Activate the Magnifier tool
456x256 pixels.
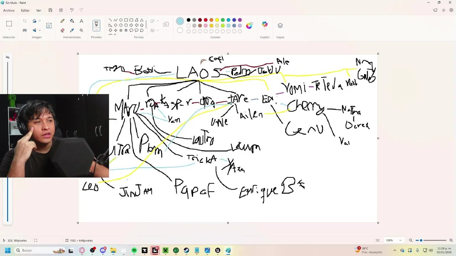coord(81,30)
